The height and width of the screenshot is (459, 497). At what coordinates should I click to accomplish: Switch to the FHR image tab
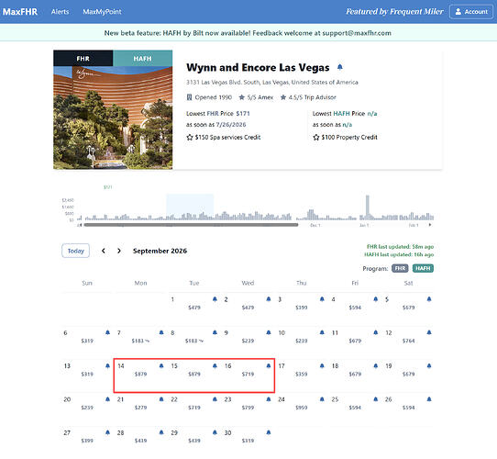point(83,59)
